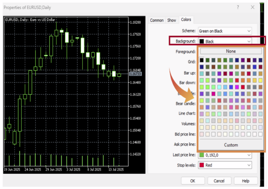Click the black Background swatch icon
Image resolution: width=268 pixels, height=189 pixels.
coord(202,41)
